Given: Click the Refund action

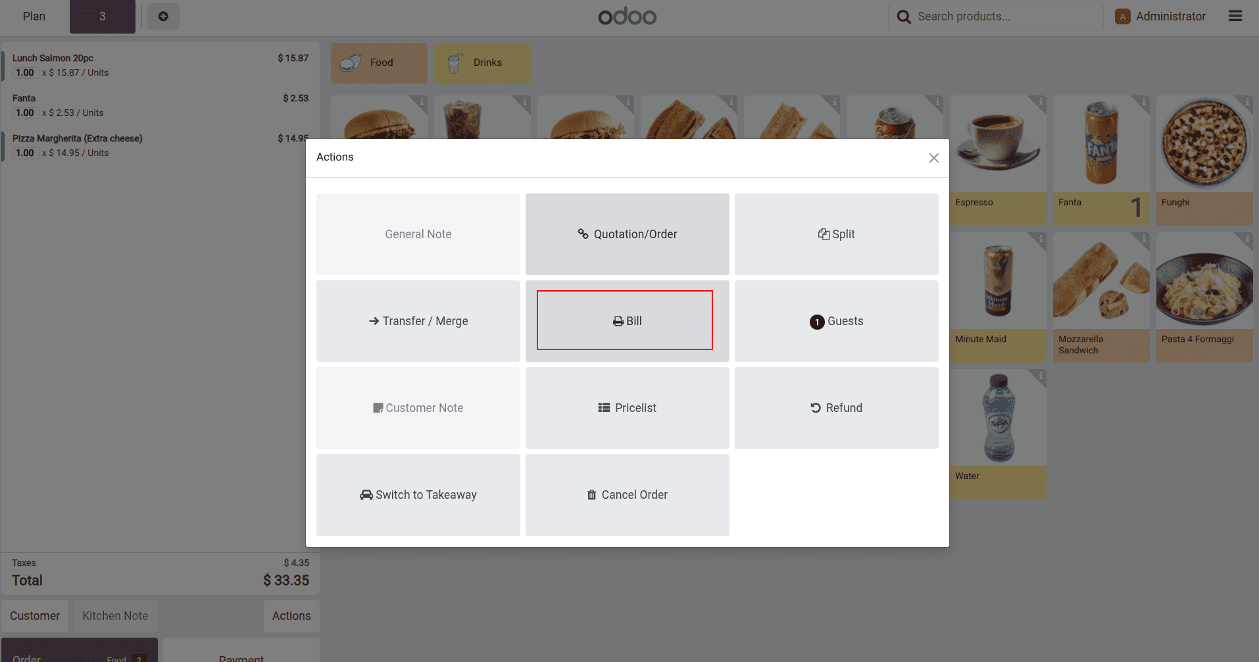Looking at the screenshot, I should pos(836,408).
